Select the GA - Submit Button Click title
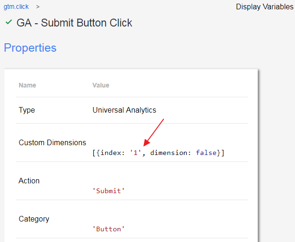295x242 pixels. [74, 23]
